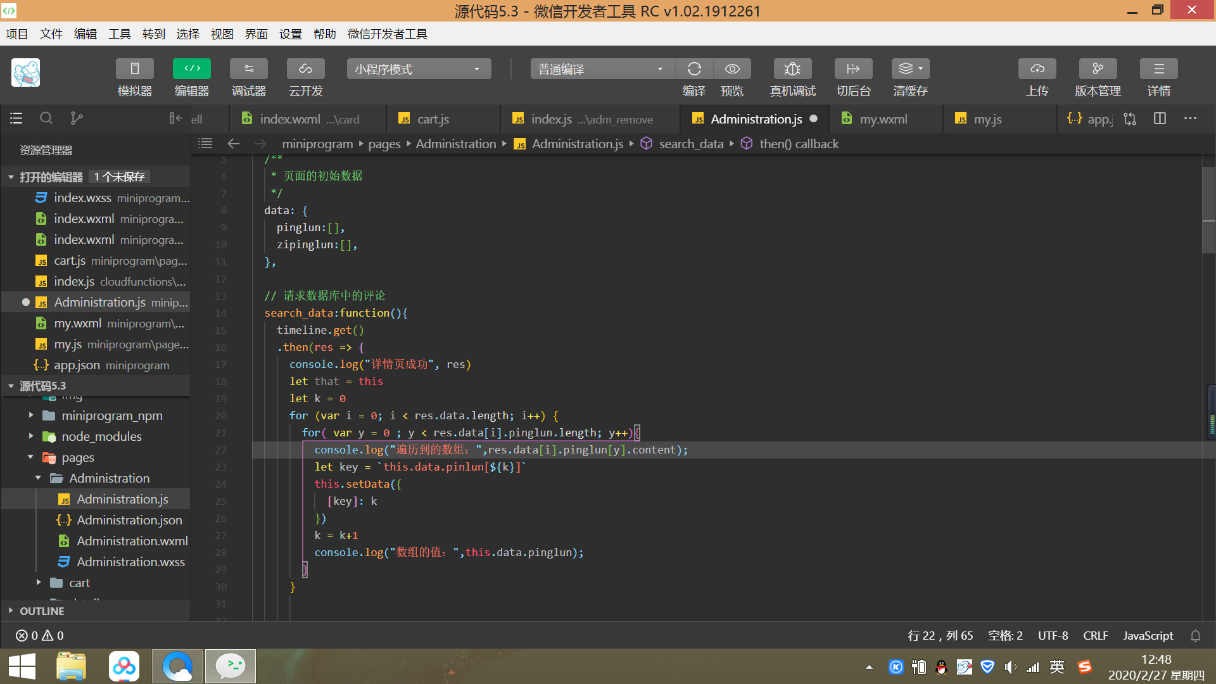Click the preview eye icon
Screen dimensions: 1216x684
pyautogui.click(x=732, y=69)
